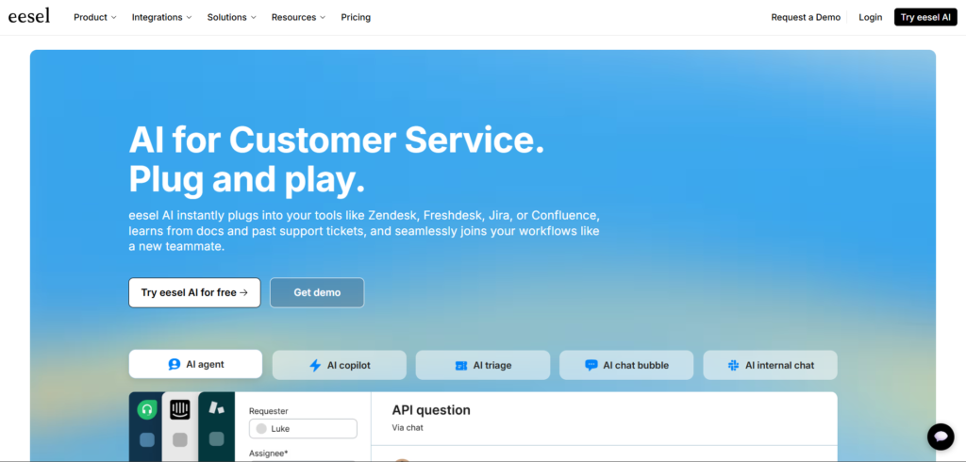Click the lightning bolt AI copilot icon
This screenshot has height=462, width=966.
point(315,365)
